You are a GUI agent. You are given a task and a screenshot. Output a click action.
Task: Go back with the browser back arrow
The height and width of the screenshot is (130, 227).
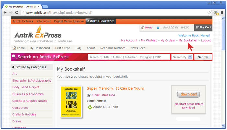(5, 12)
